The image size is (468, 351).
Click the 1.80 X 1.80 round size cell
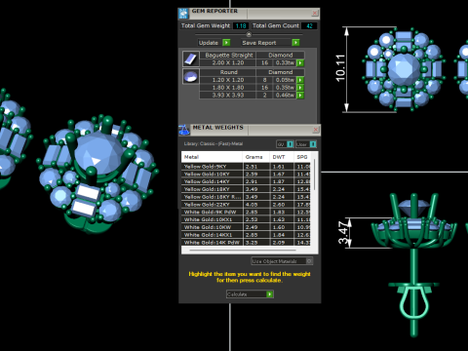228,88
